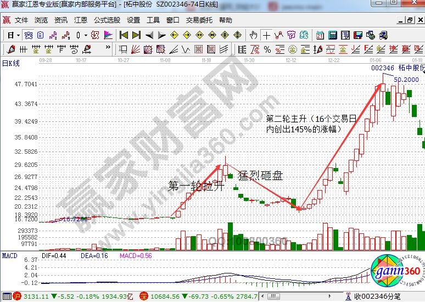Open the 江恩 menu
Screen dimensions: 425x302
click(x=81, y=20)
